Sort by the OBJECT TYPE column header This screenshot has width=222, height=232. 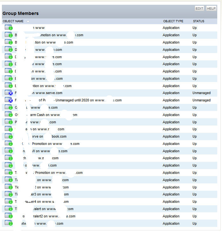(173, 21)
